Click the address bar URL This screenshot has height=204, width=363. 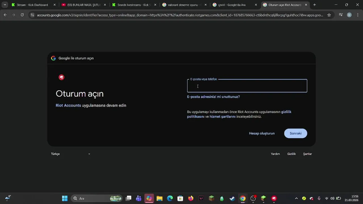click(180, 15)
